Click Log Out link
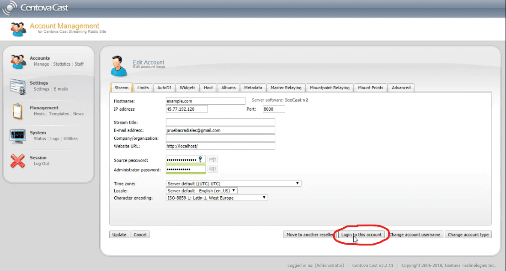Viewport: 506px width, 271px height. (42, 164)
